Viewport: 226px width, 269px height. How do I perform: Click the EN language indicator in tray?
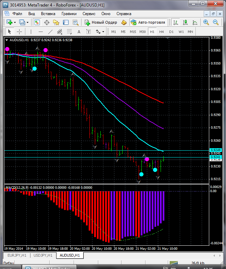click(x=165, y=268)
